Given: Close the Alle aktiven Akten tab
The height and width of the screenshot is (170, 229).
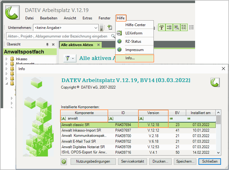Looking at the screenshot, I should 98,45.
